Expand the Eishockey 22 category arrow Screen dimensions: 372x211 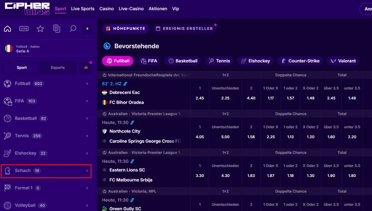coord(87,153)
